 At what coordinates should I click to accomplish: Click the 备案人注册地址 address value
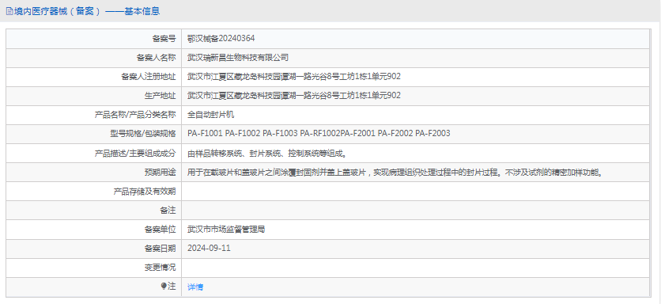click(x=294, y=77)
